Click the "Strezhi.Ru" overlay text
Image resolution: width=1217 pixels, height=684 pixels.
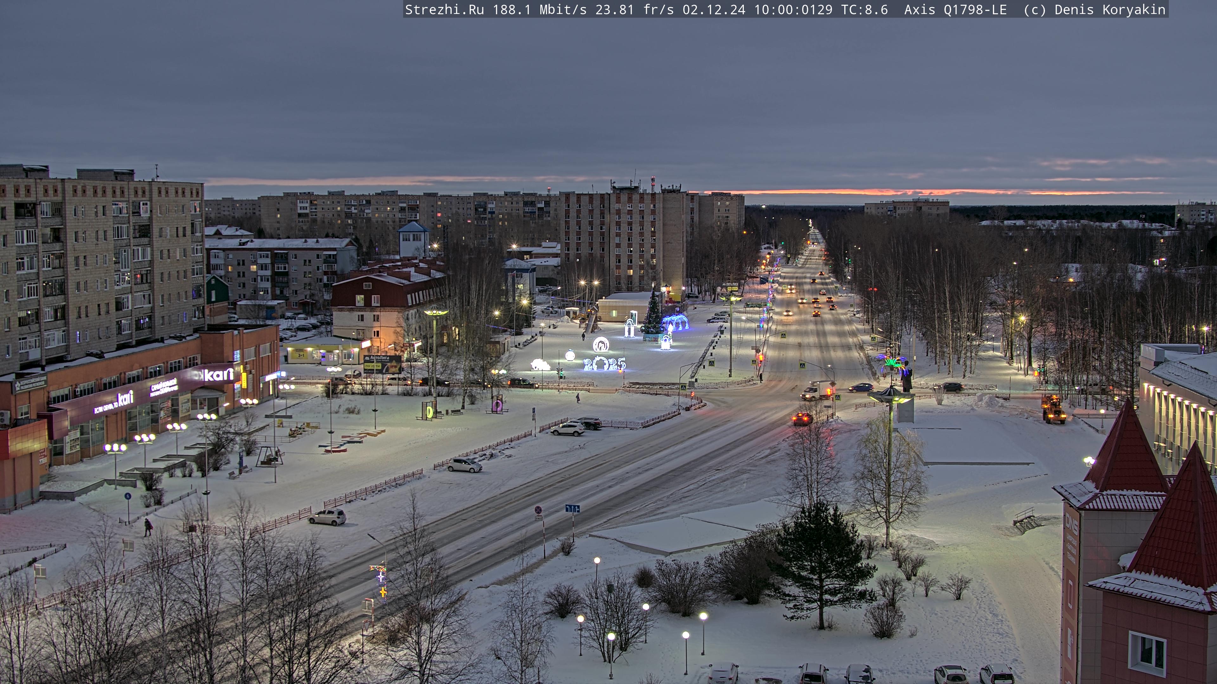(444, 9)
